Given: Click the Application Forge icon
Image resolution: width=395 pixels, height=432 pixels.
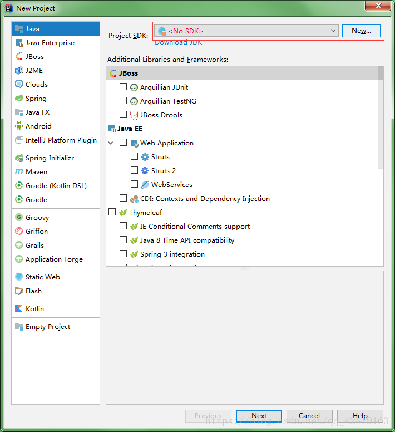Looking at the screenshot, I should [19, 259].
